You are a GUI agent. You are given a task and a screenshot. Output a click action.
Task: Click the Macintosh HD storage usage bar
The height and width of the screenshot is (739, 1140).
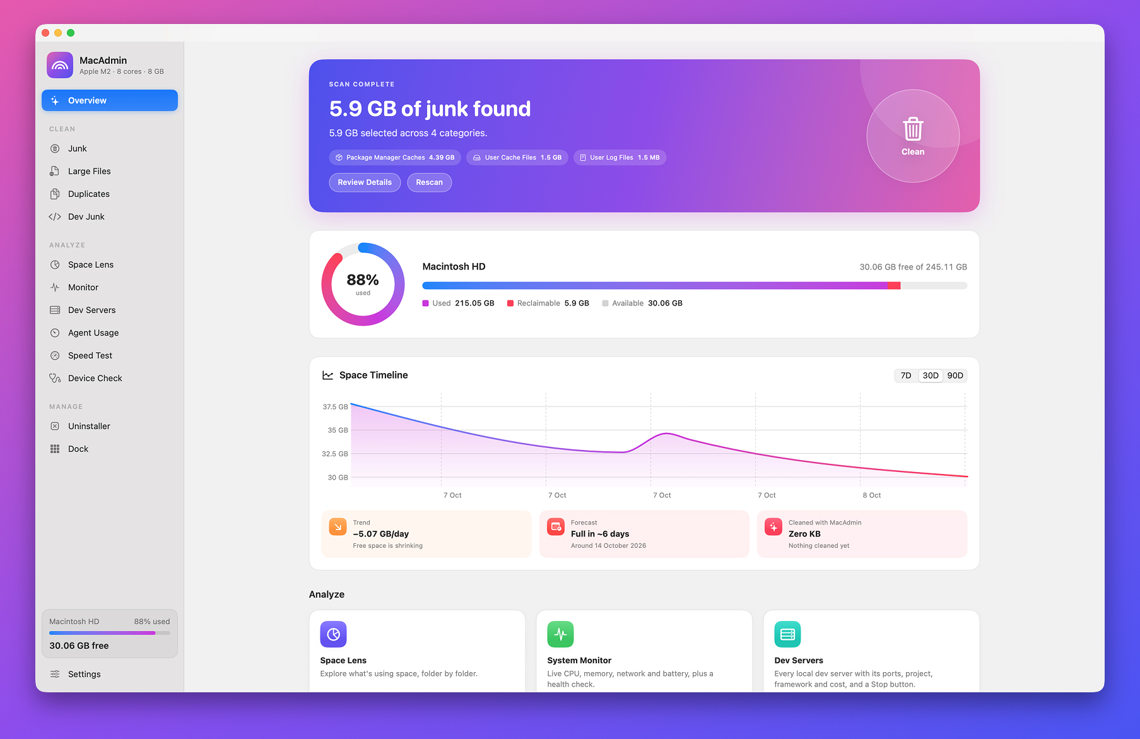(x=695, y=286)
